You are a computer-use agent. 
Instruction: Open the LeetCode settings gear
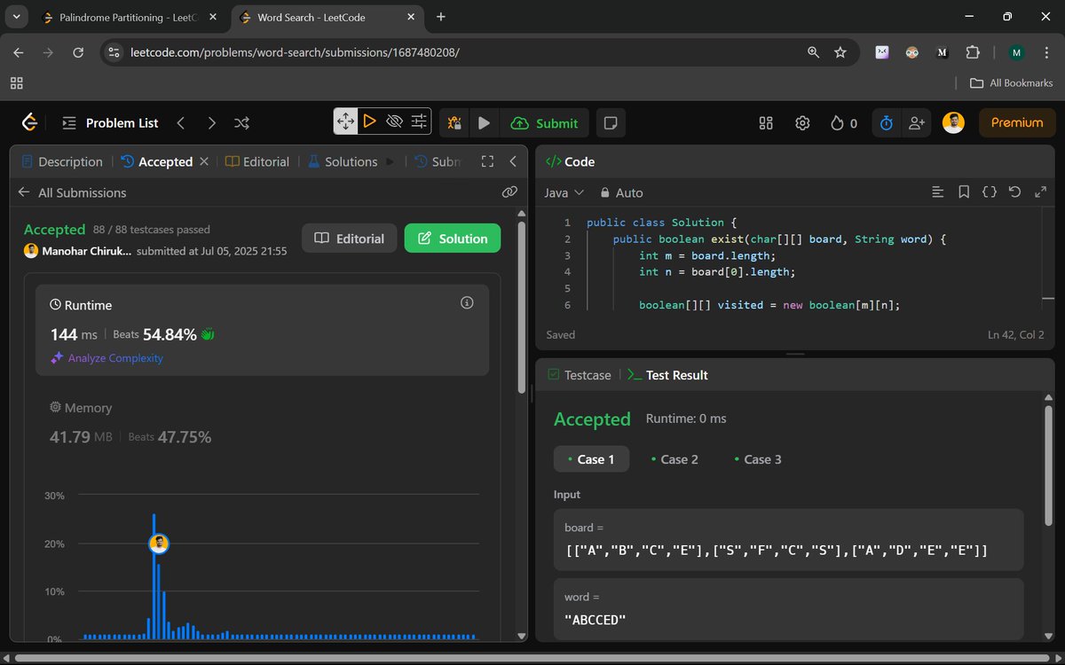(x=802, y=123)
